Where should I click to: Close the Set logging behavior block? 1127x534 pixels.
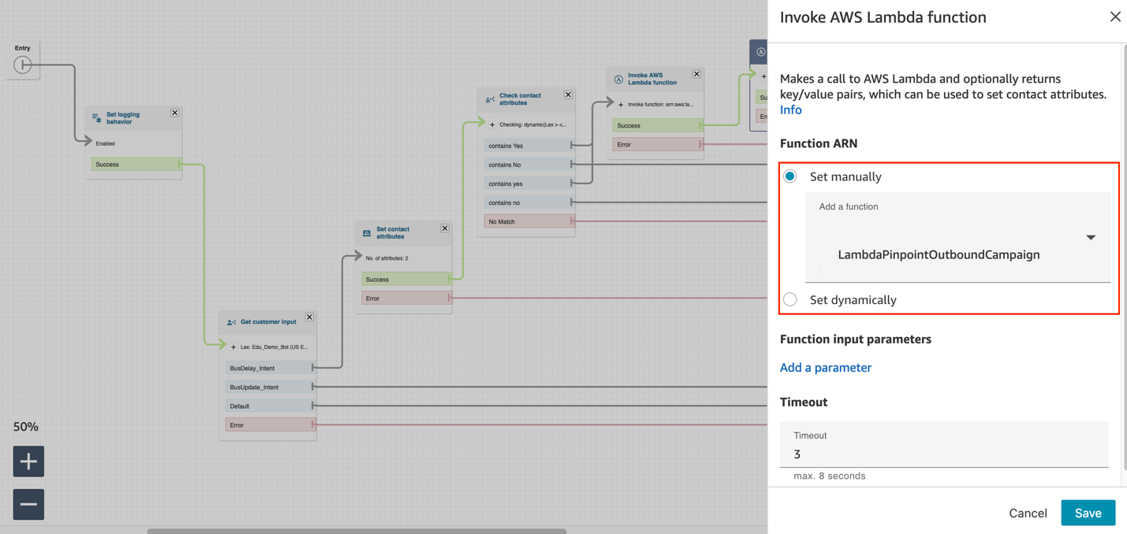coord(175,113)
